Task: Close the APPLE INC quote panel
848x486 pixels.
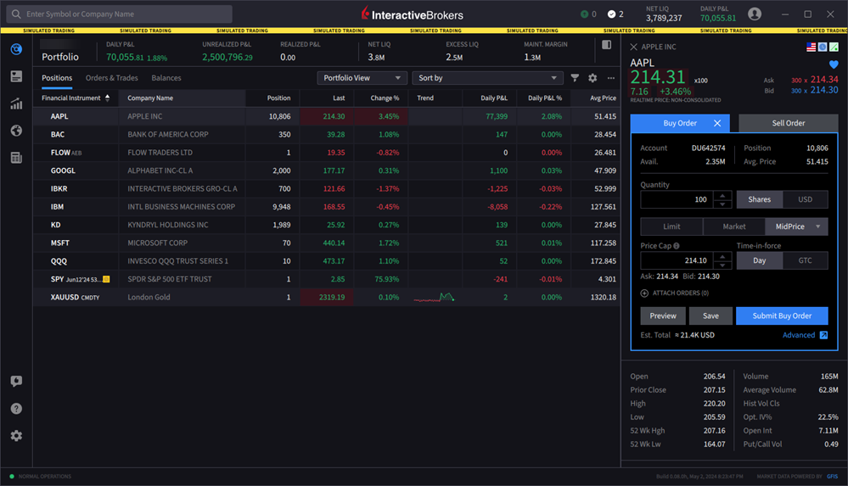Action: [634, 47]
